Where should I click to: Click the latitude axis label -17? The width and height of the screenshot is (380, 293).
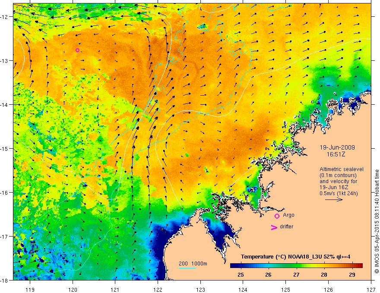4,236
